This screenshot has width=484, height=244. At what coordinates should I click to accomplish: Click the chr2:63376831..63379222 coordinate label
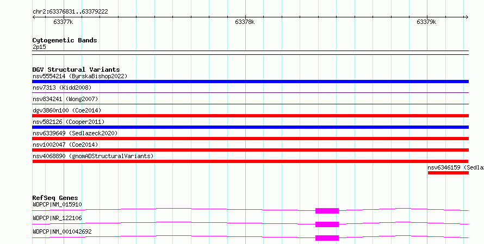click(x=70, y=11)
